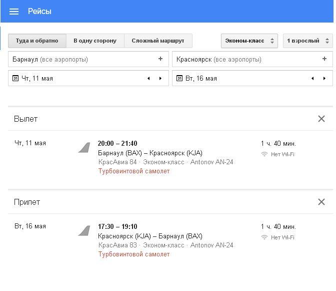Open calendar icon for departure date
The height and width of the screenshot is (291, 336).
point(15,78)
